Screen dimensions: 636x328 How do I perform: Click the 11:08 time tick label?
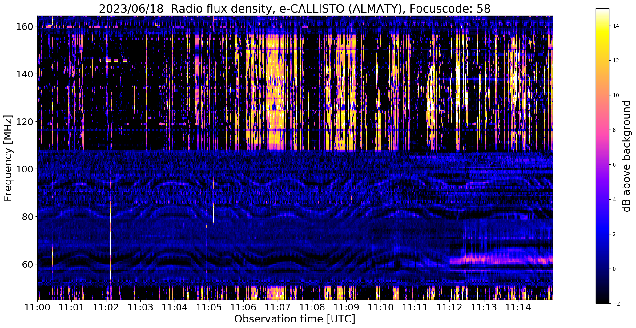pos(312,307)
